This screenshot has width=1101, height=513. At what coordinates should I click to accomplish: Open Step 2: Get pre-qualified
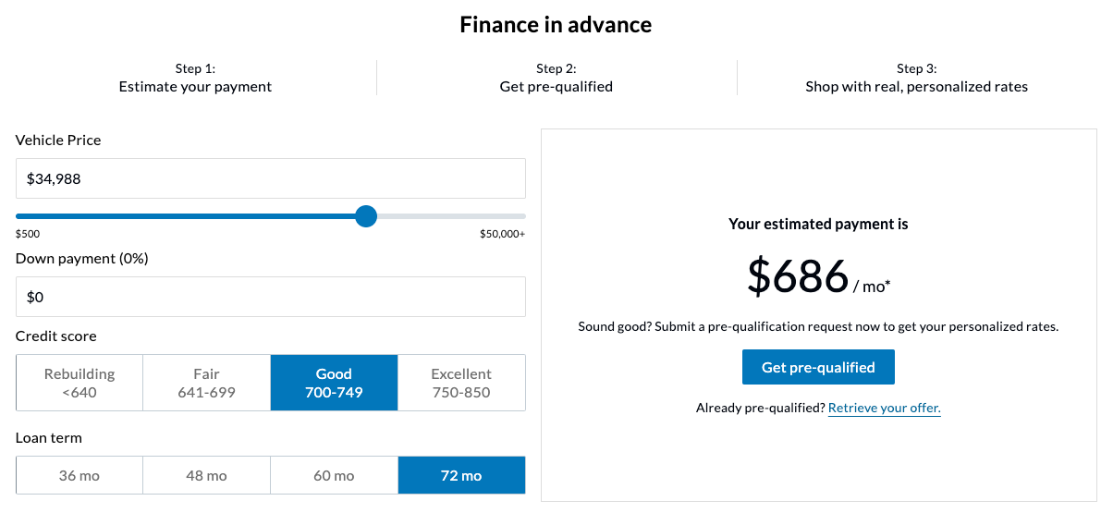coord(556,78)
